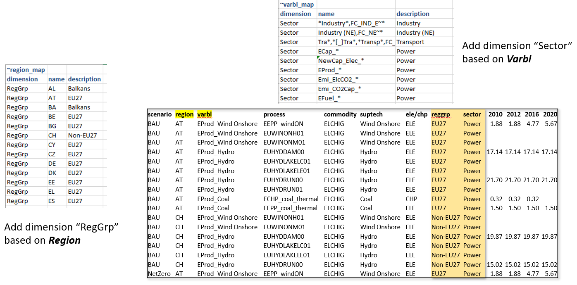Select the CHP cell in ele/chp column
The height and width of the screenshot is (285, 577).
412,199
